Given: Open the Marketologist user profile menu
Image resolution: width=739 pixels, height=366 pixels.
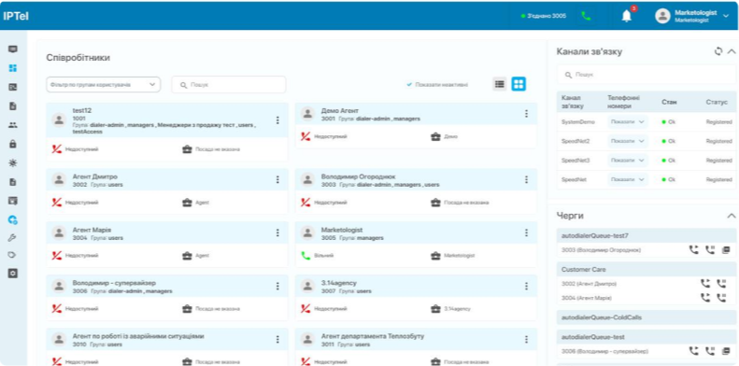Looking at the screenshot, I should (x=692, y=16).
